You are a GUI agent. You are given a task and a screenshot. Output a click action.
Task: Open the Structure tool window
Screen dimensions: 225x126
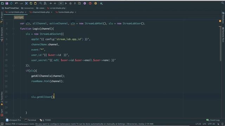(x=2, y=34)
